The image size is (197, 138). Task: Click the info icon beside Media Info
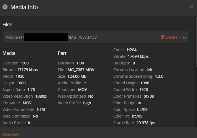(x=5, y=7)
